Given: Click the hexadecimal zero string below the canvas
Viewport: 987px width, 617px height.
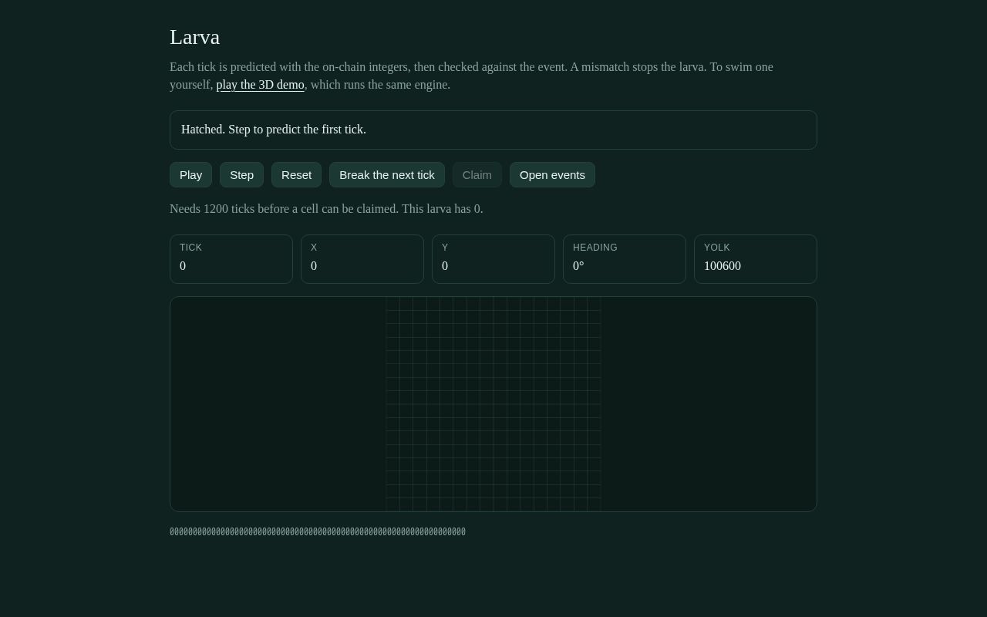Looking at the screenshot, I should [318, 532].
